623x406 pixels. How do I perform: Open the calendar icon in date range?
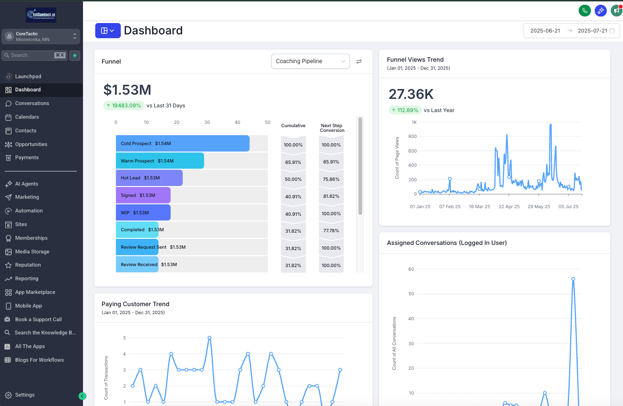(x=612, y=31)
